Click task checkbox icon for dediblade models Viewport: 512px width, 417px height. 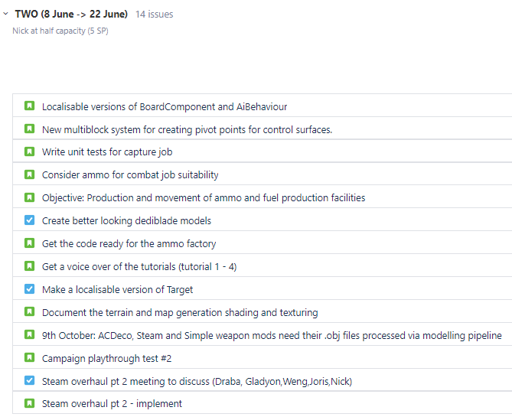29,220
